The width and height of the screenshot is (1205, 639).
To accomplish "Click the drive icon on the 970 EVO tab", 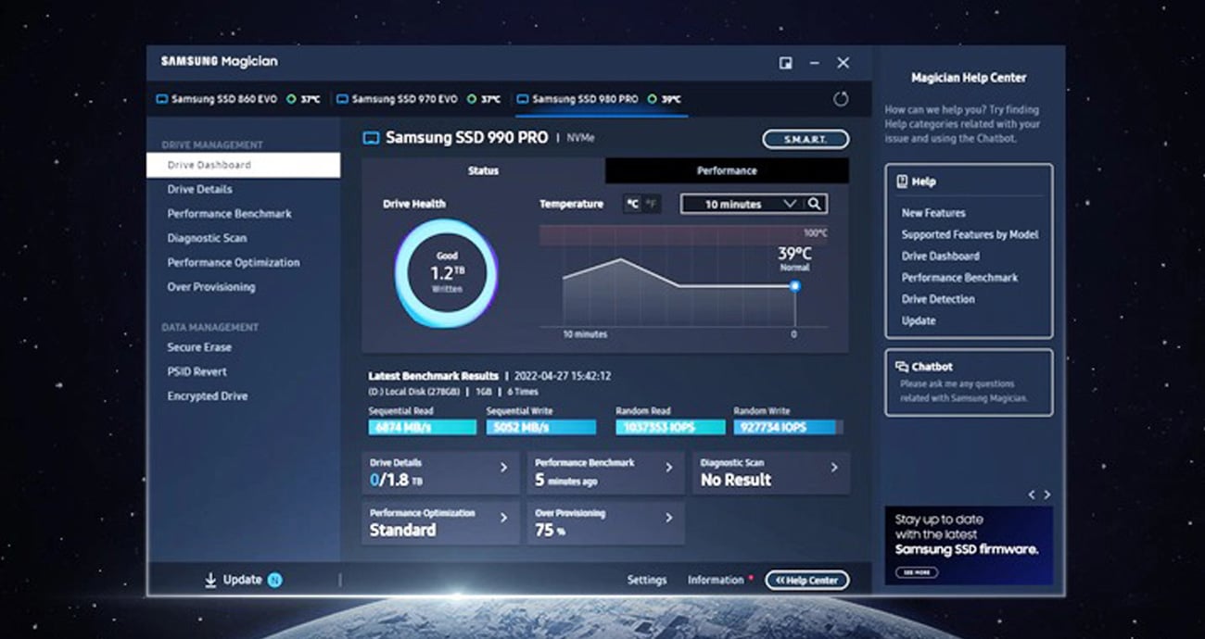I will click(342, 99).
